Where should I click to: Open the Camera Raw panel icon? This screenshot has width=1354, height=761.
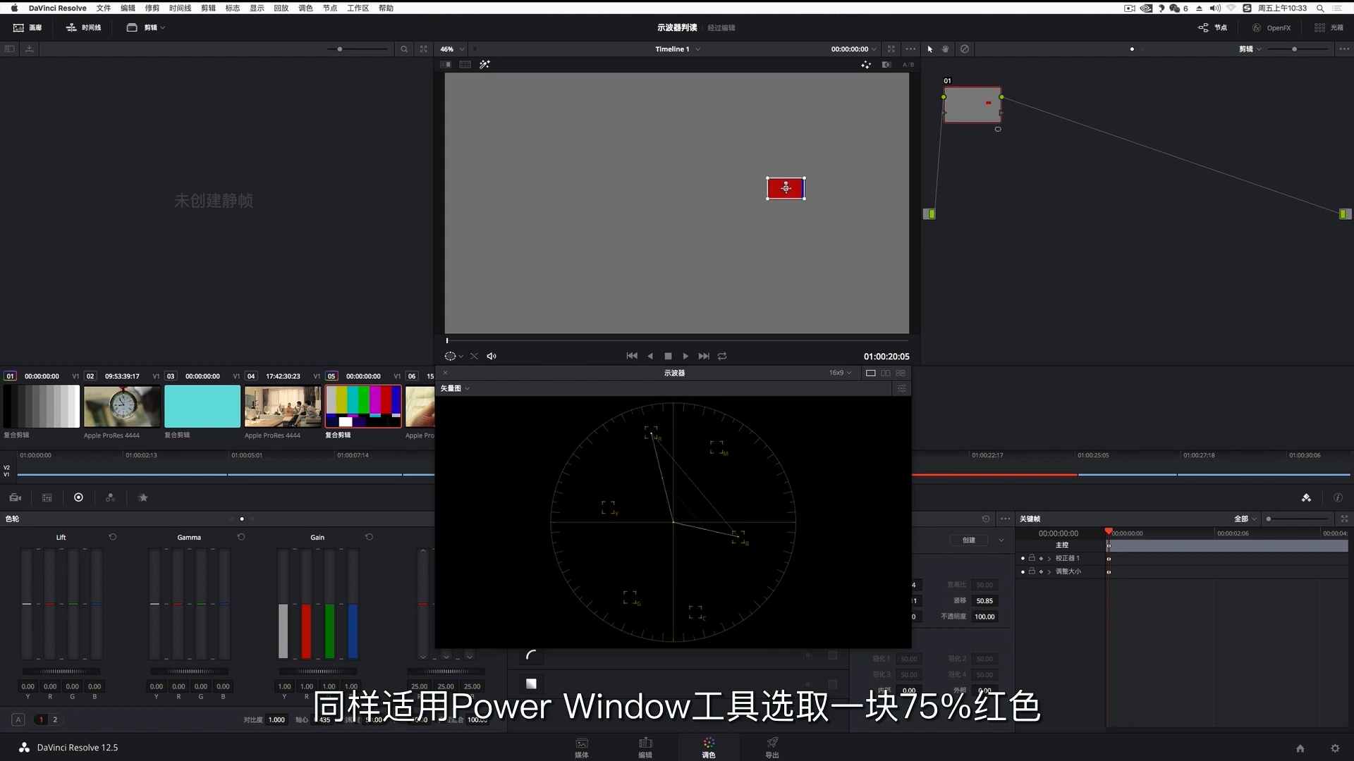(x=15, y=497)
